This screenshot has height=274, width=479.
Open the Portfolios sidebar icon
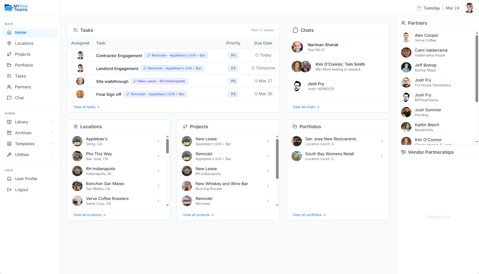coord(9,65)
